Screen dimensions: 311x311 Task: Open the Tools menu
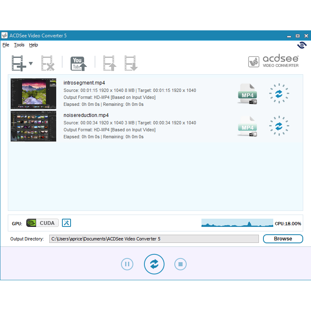19,45
